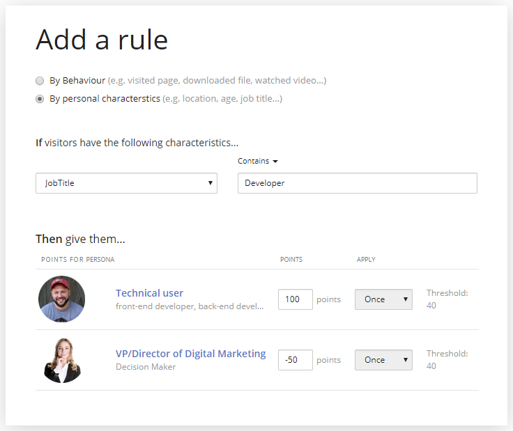513x431 pixels.
Task: Click the Decision Maker subtitle
Action: click(x=146, y=367)
